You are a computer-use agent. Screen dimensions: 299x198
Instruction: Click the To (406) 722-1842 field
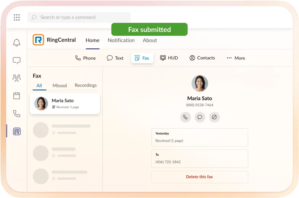(x=200, y=158)
